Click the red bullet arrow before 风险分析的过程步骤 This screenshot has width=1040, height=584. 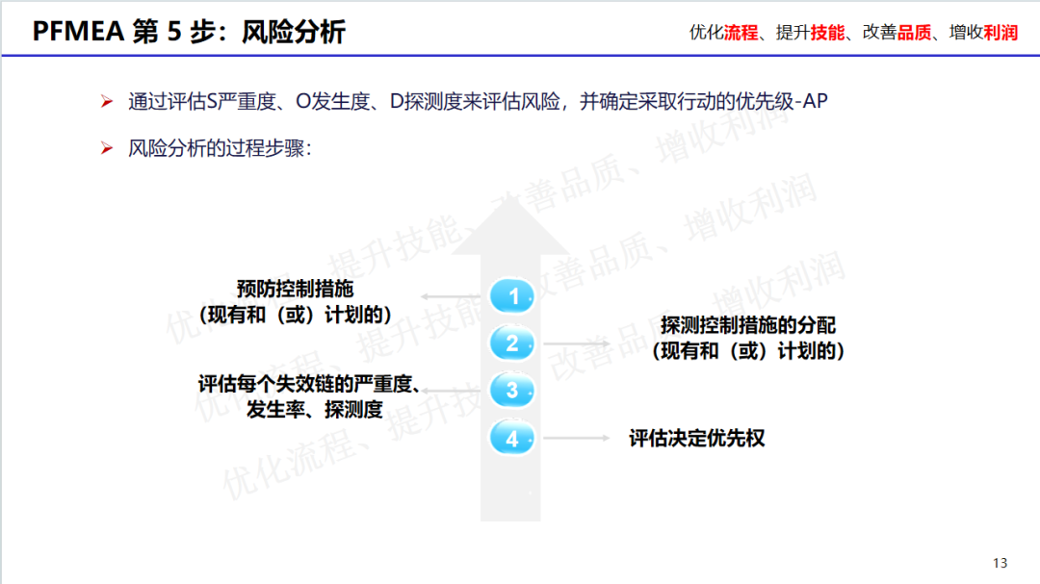pos(107,150)
